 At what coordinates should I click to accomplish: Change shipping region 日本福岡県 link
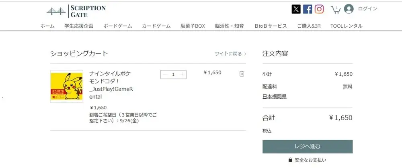pyautogui.click(x=274, y=97)
